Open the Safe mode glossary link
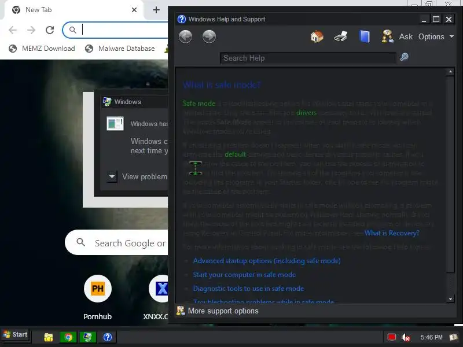The width and height of the screenshot is (463, 347). click(x=199, y=104)
